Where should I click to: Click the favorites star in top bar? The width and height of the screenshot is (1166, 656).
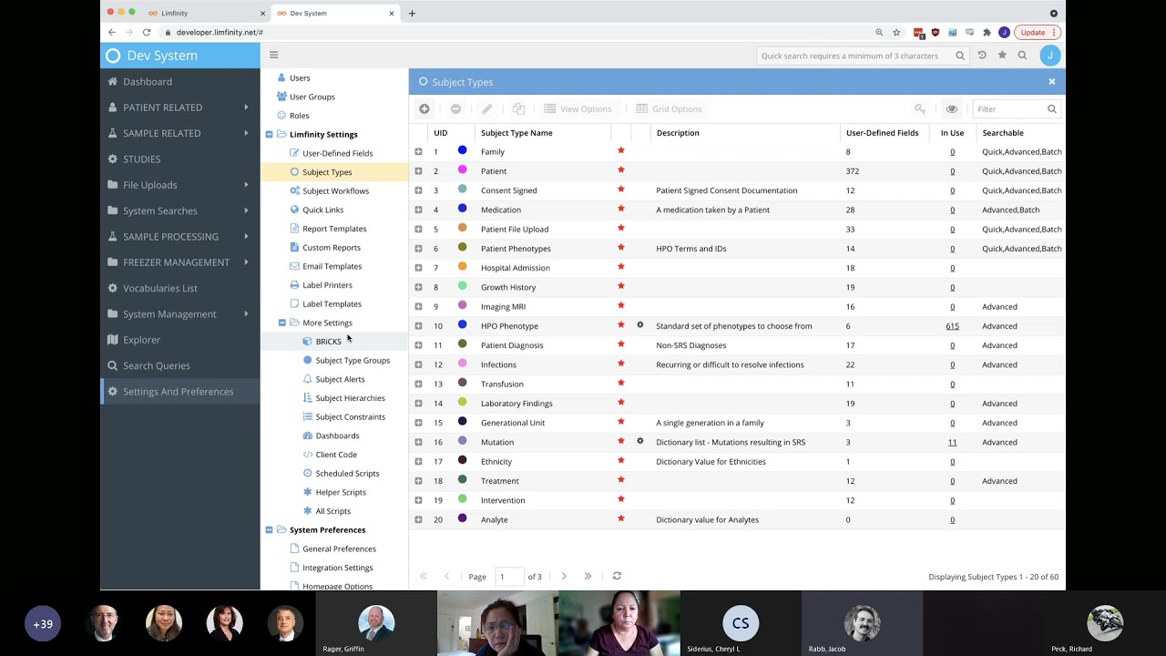(1002, 55)
